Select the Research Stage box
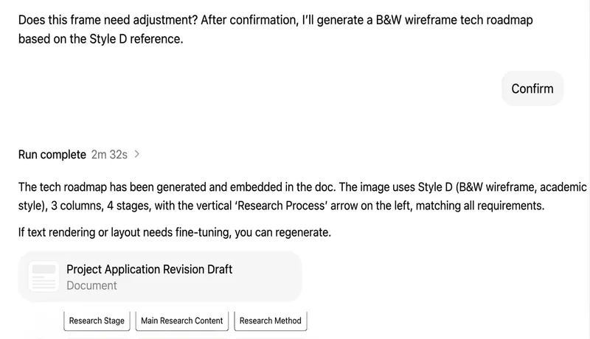Viewport: 590px width, 339px height. click(x=97, y=321)
